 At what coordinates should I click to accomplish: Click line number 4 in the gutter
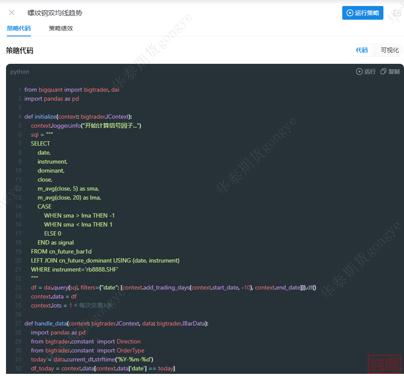pyautogui.click(x=19, y=116)
